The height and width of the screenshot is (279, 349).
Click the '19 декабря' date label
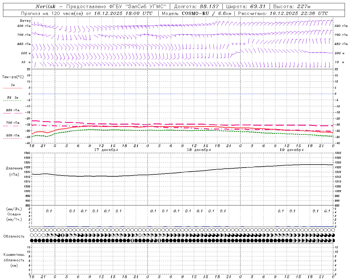click(291, 150)
